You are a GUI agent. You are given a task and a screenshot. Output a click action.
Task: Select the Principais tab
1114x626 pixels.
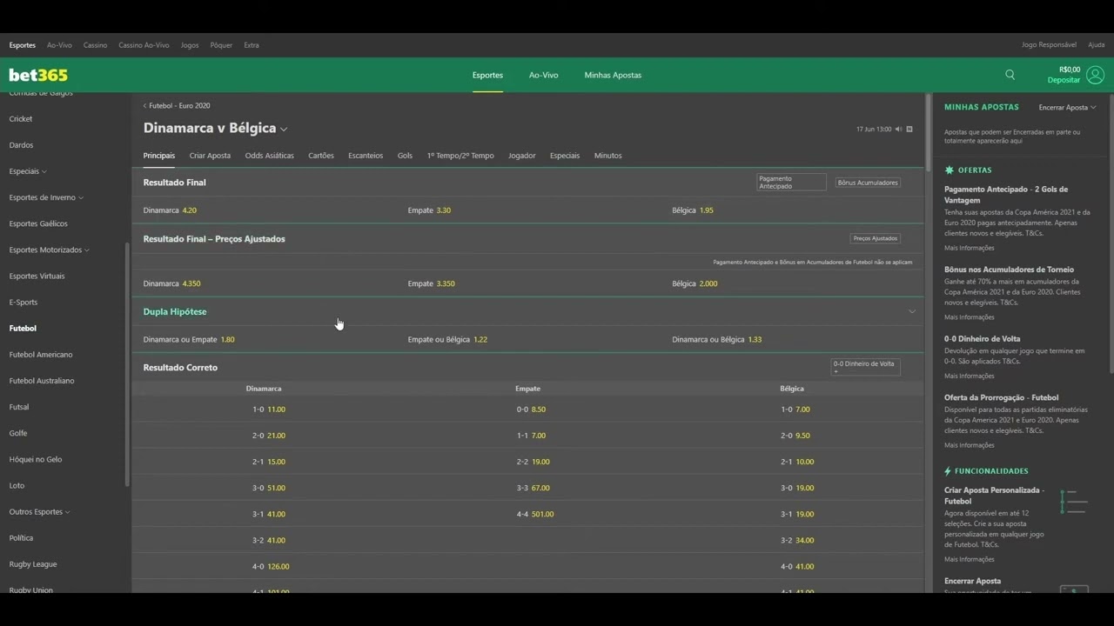point(159,156)
